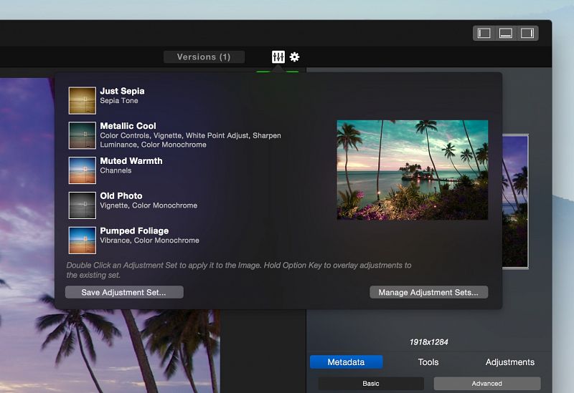Select the Metallic Cool preset thumbnail
The height and width of the screenshot is (393, 574).
click(x=82, y=135)
